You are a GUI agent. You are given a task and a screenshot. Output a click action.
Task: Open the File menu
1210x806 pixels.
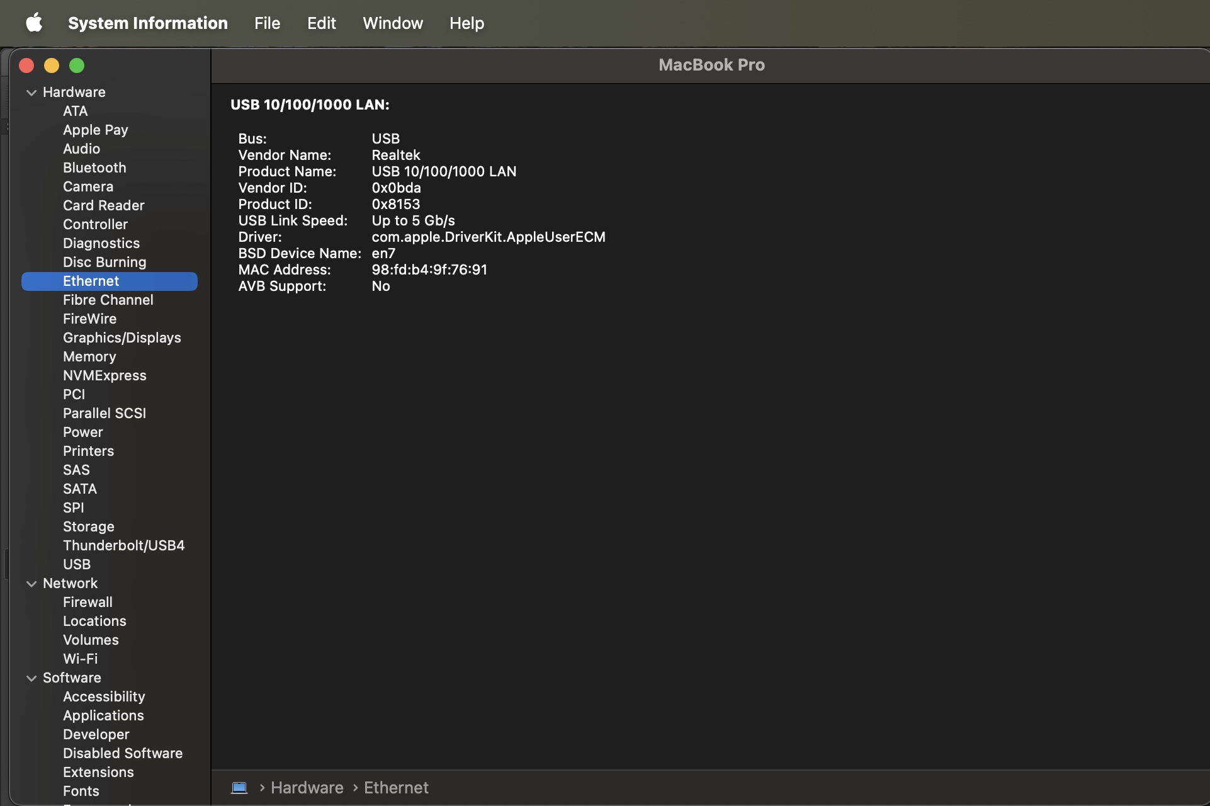click(267, 23)
